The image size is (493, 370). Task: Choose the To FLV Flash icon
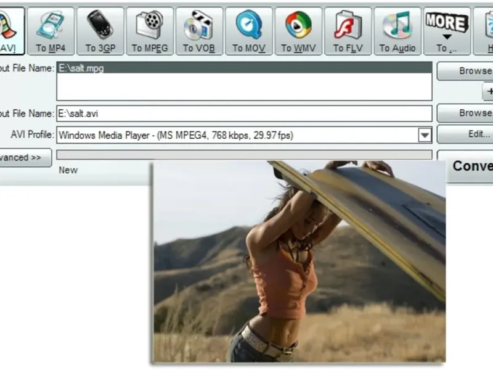[348, 31]
